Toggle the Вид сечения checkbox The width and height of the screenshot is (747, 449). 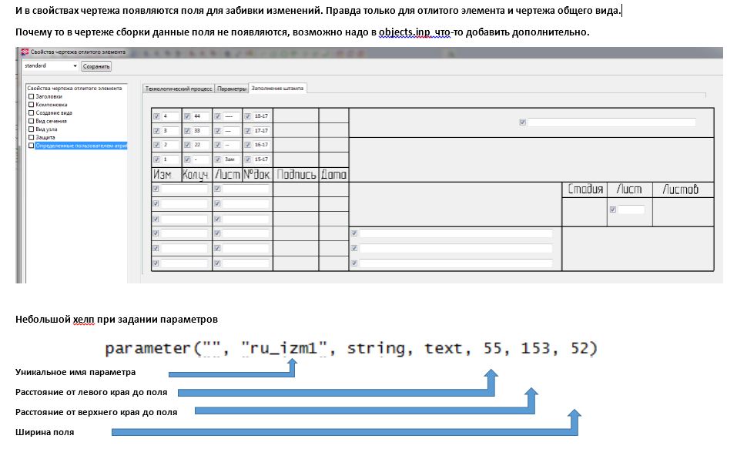(x=32, y=121)
